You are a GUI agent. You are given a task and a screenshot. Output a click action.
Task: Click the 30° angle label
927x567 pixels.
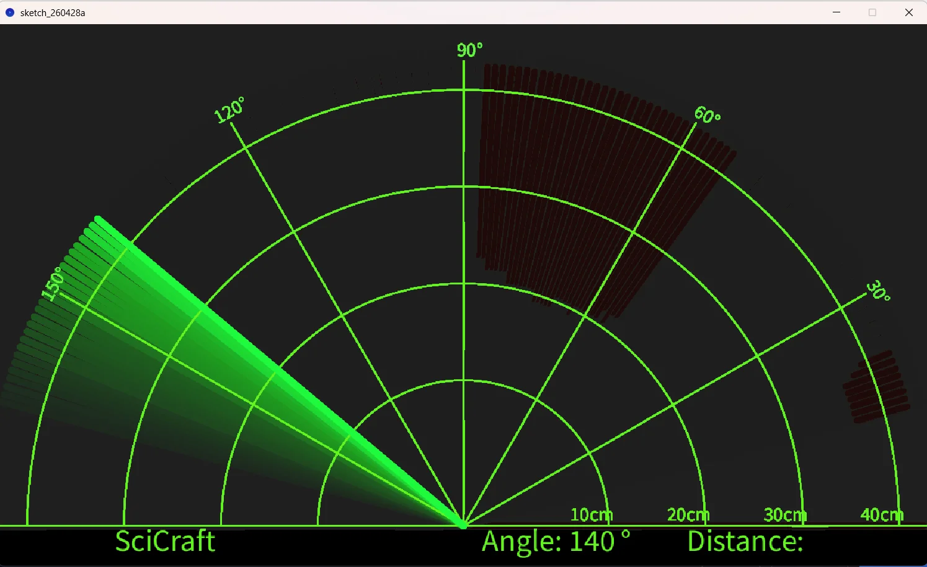pyautogui.click(x=878, y=291)
